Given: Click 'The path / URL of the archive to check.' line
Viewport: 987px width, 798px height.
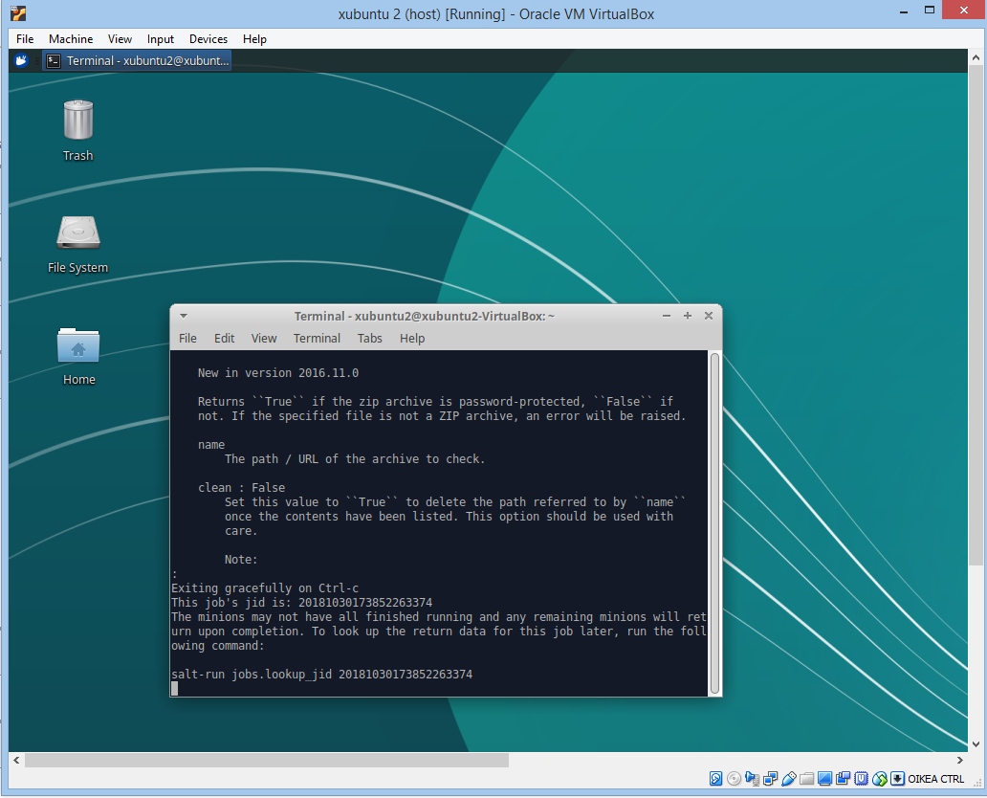Looking at the screenshot, I should [355, 459].
